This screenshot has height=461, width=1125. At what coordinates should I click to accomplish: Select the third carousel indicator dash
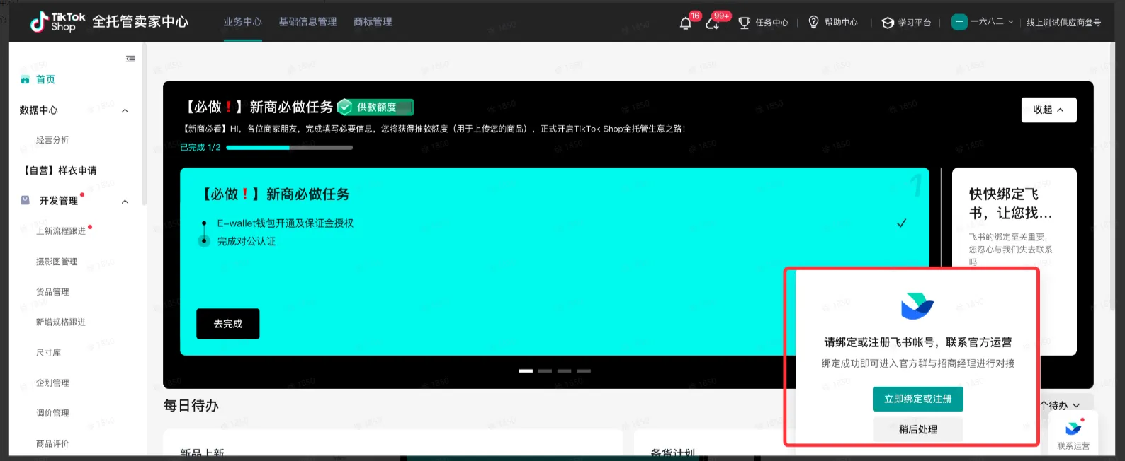(x=564, y=370)
